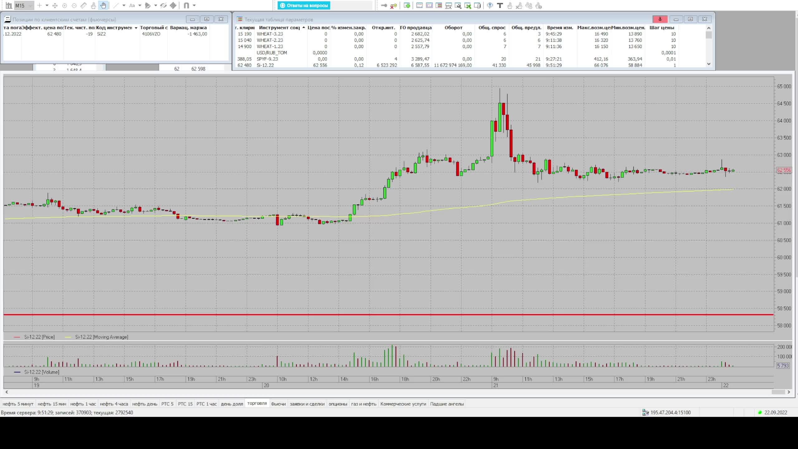This screenshot has height=449, width=798.
Task: Open the нефть 15 мин tab
Action: click(x=52, y=404)
